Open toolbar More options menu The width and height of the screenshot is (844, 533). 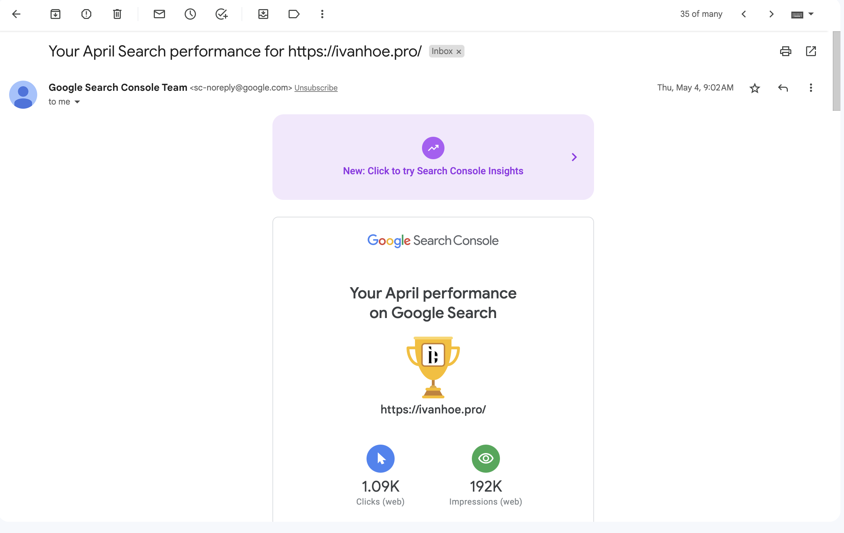[322, 14]
